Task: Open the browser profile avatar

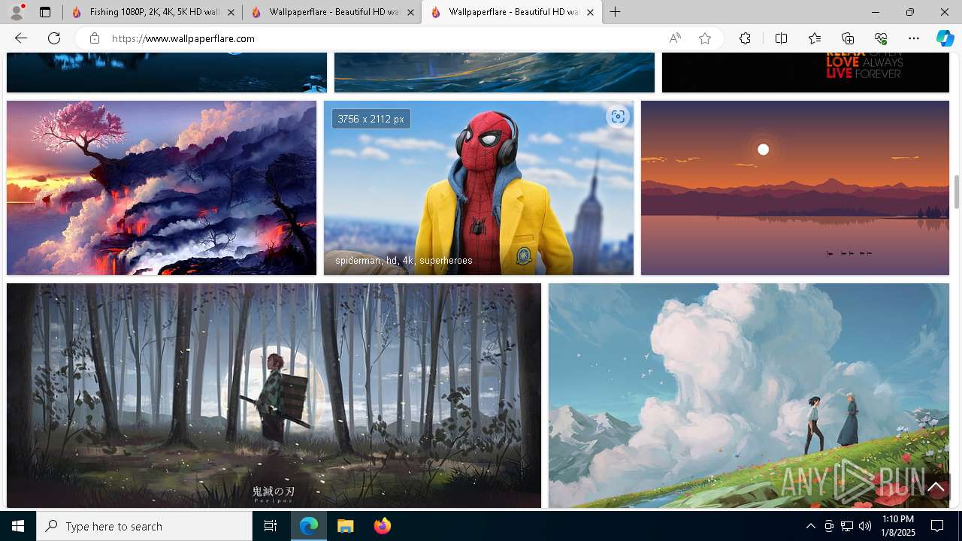Action: 16,12
